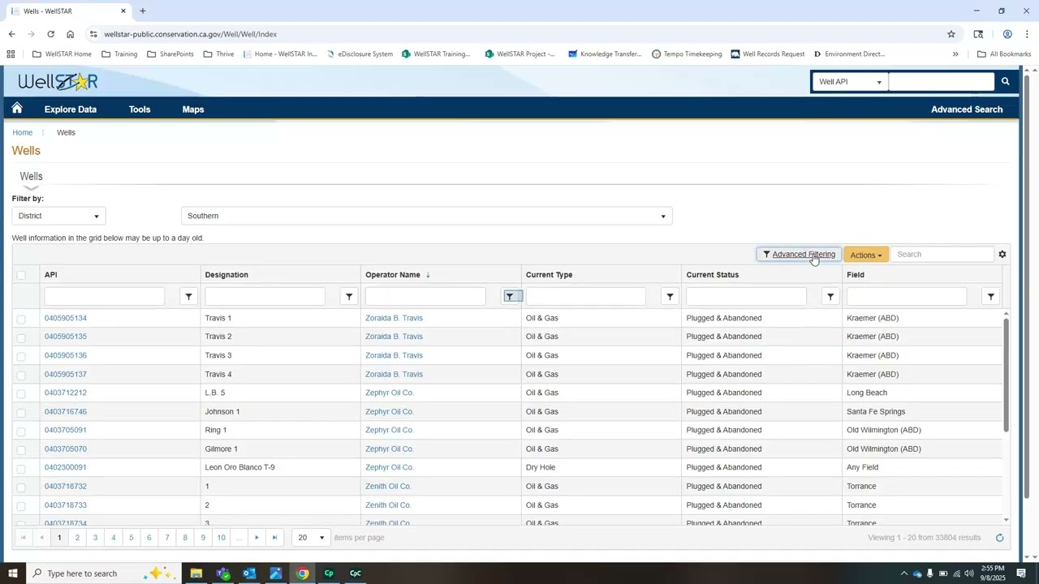The height and width of the screenshot is (584, 1039).
Task: Click the search magnifier button in header
Action: pyautogui.click(x=1005, y=81)
